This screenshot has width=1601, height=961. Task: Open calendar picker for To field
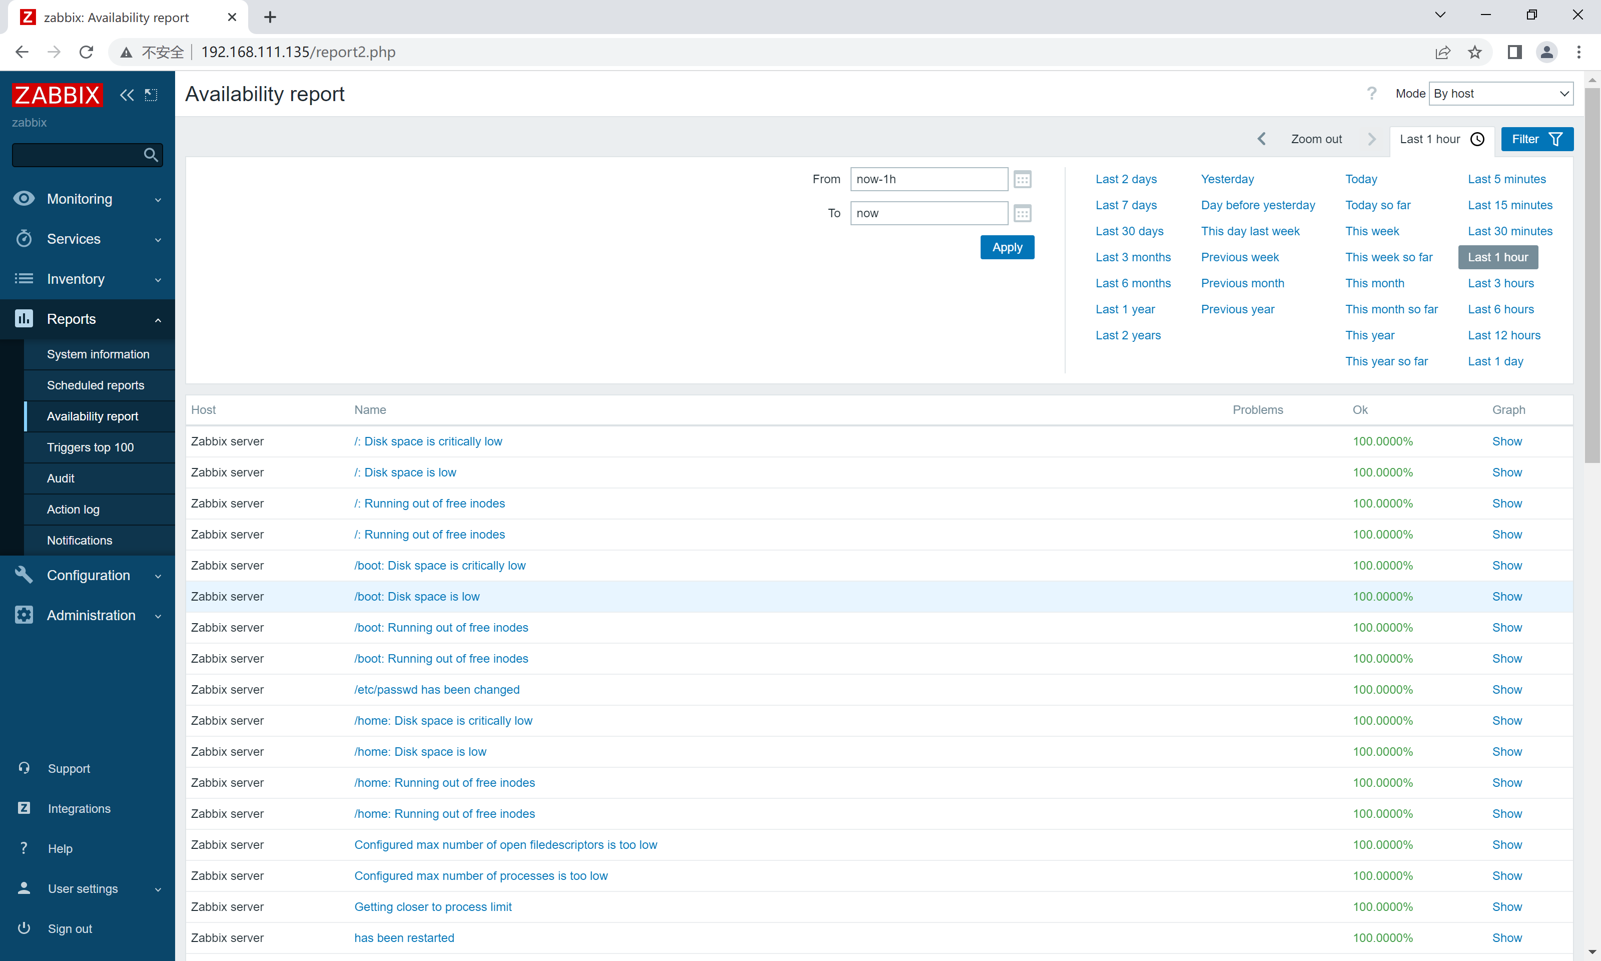(x=1023, y=213)
